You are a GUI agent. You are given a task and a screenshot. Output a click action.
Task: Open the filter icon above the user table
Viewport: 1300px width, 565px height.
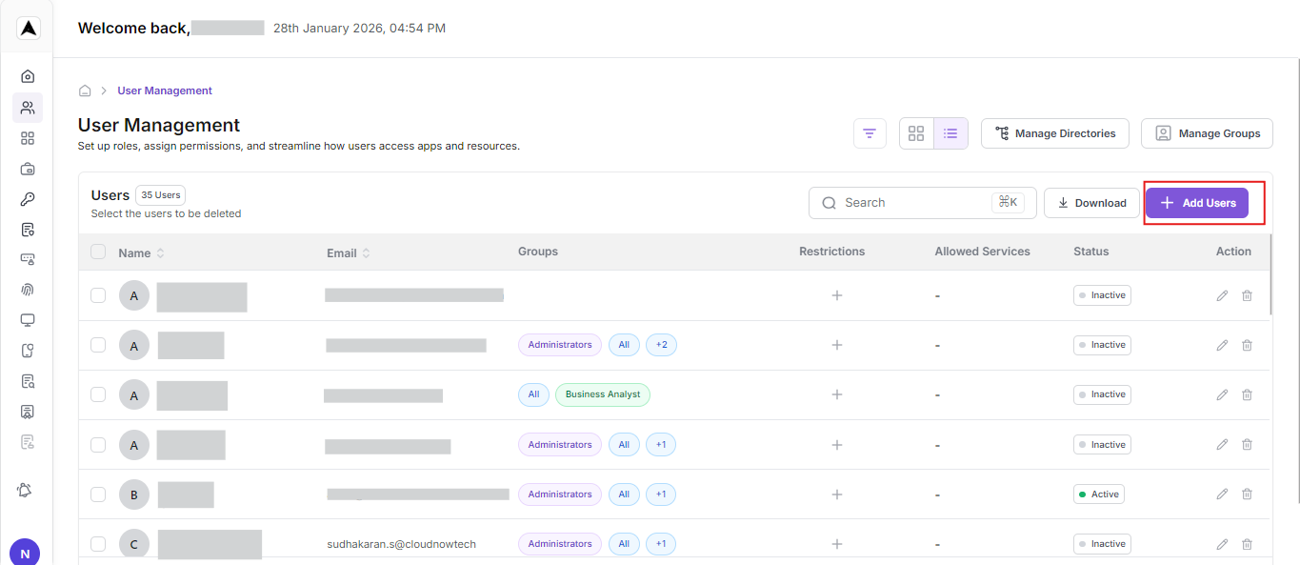(x=870, y=133)
